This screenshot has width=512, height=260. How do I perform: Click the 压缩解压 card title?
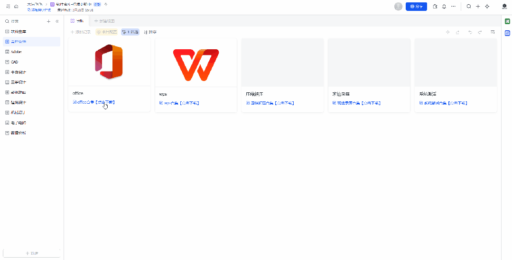click(254, 94)
